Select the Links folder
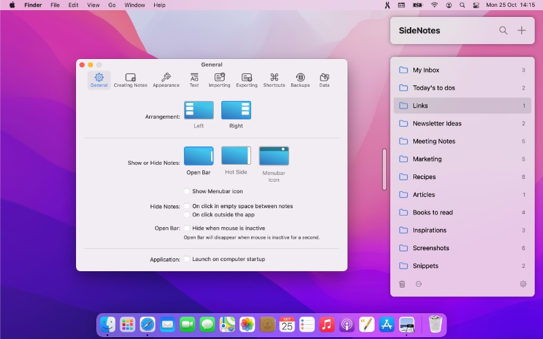This screenshot has width=543, height=339. coord(462,106)
